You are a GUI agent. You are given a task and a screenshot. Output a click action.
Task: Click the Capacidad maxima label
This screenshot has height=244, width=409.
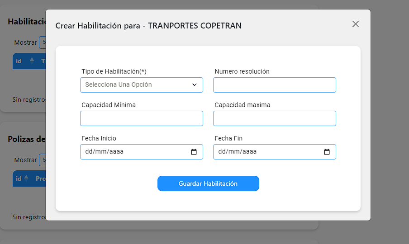pos(243,105)
